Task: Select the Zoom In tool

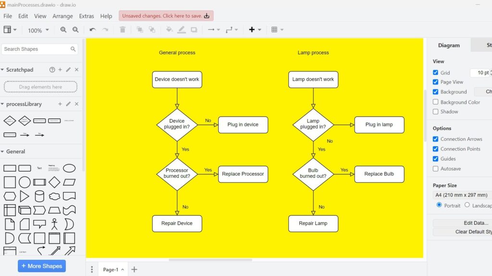Action: [x=63, y=29]
